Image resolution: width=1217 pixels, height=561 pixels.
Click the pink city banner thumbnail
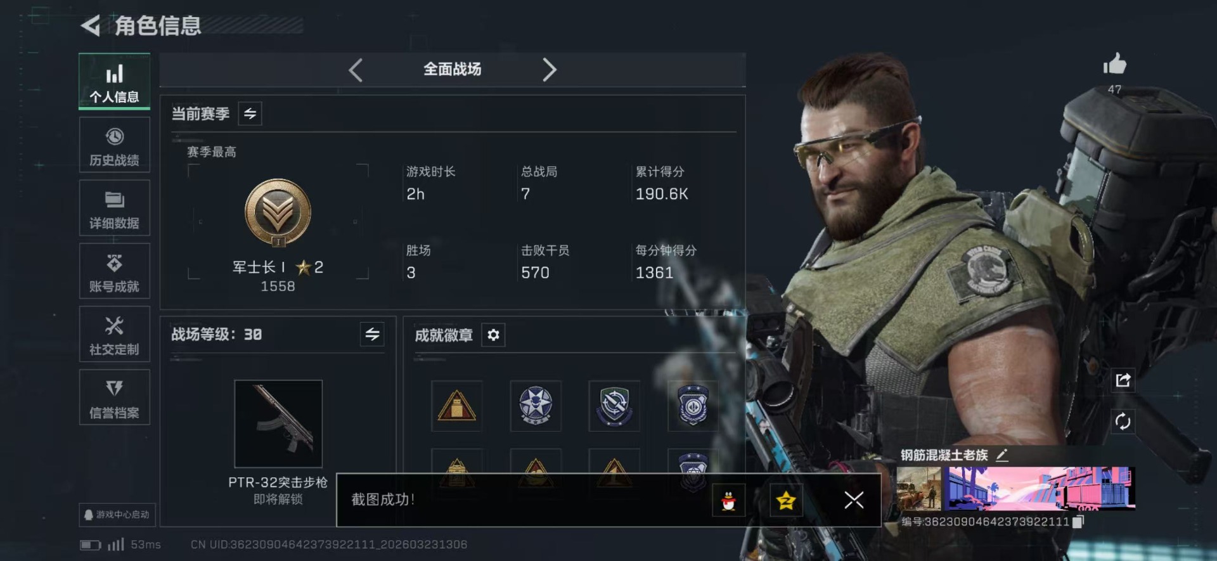click(x=1039, y=488)
